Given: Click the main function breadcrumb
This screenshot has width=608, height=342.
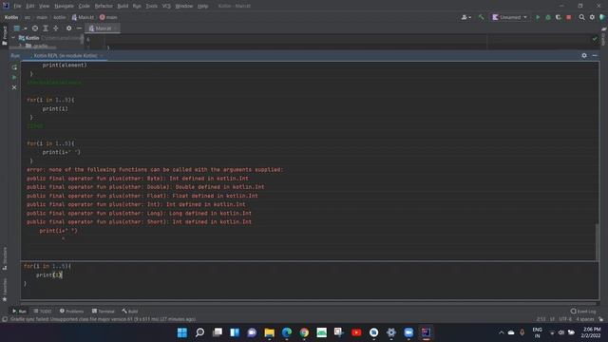Looking at the screenshot, I should click(x=108, y=17).
